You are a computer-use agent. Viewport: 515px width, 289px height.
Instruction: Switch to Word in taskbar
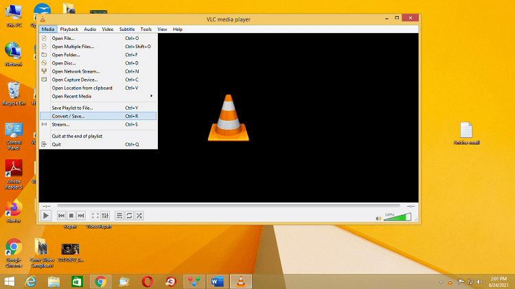click(x=218, y=281)
